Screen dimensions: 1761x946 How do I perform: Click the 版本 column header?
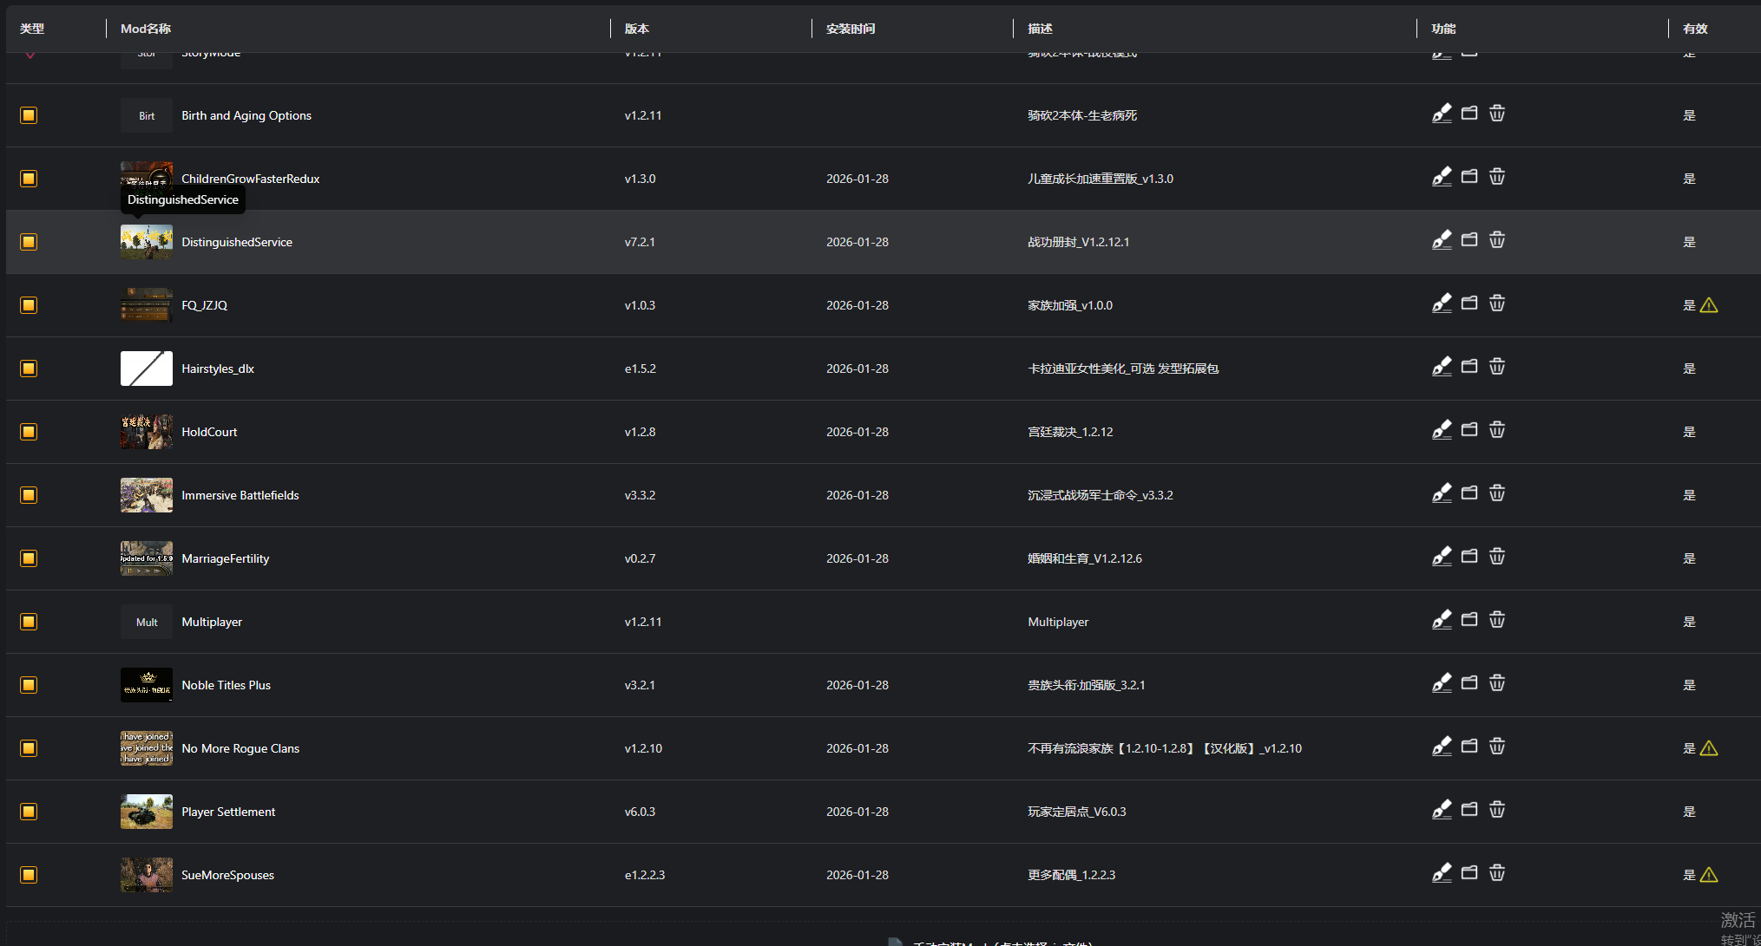click(x=637, y=29)
